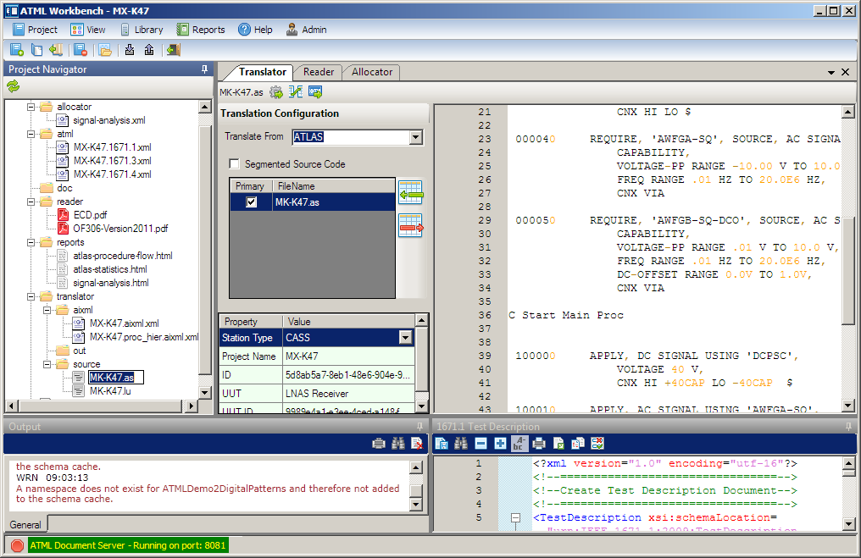Click the XML export icon beside MK-K47.as

[315, 92]
